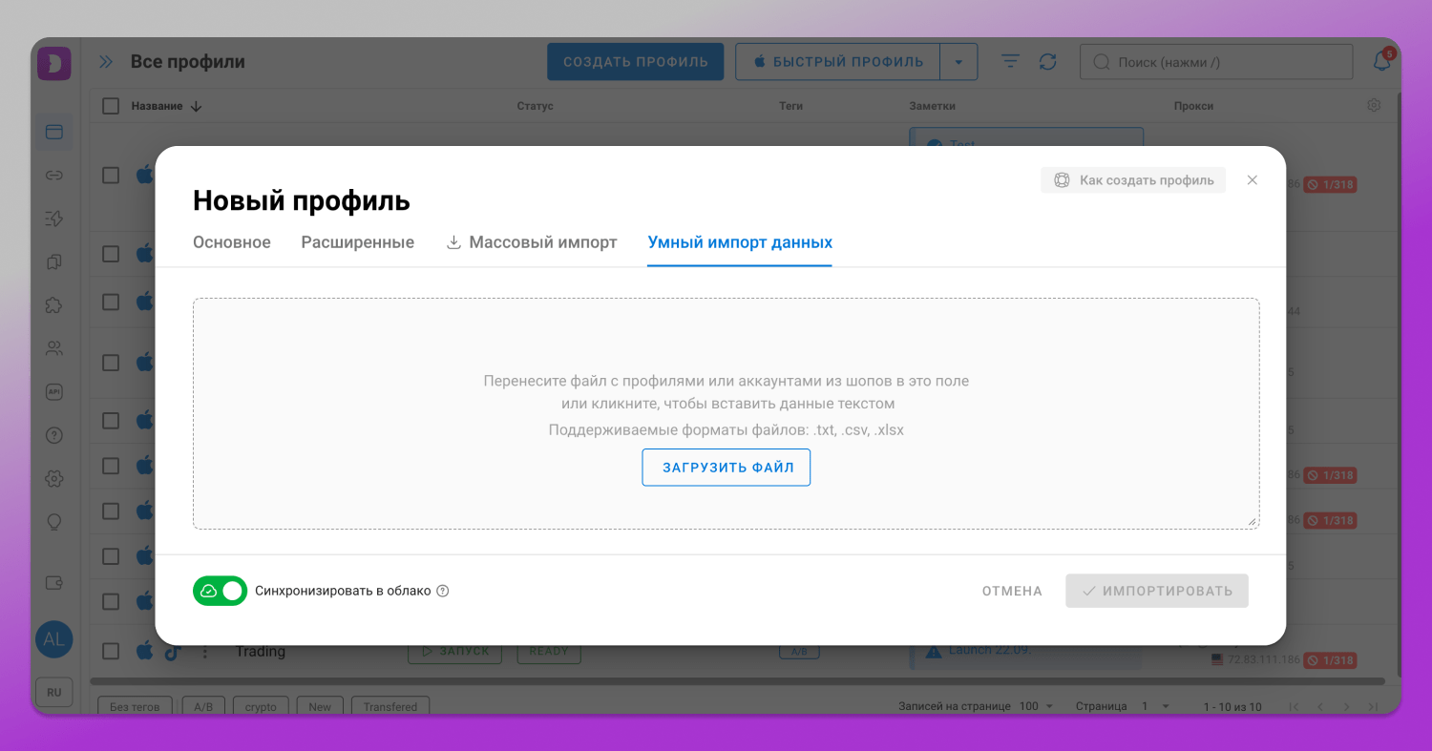The image size is (1432, 751).
Task: Click the AL user avatar
Action: coord(54,639)
